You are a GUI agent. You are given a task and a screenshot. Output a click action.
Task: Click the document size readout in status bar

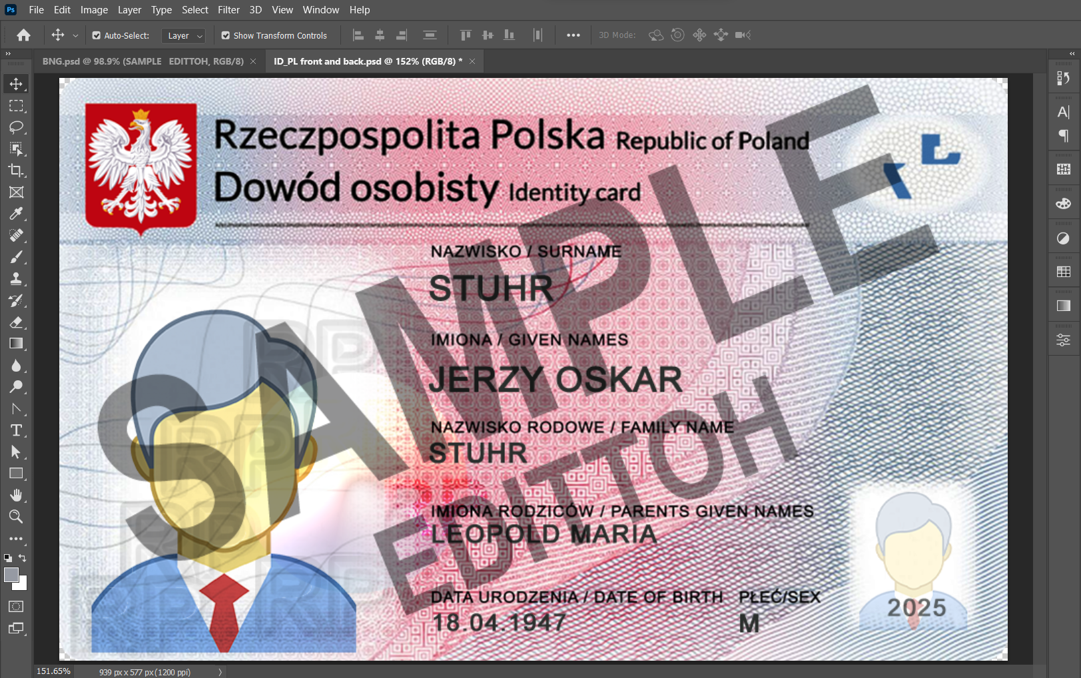tap(145, 672)
